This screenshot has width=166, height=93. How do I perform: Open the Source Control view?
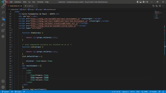pyautogui.click(x=3, y=19)
